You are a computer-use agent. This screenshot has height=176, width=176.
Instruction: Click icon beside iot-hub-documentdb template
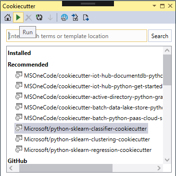pyautogui.click(x=19, y=75)
